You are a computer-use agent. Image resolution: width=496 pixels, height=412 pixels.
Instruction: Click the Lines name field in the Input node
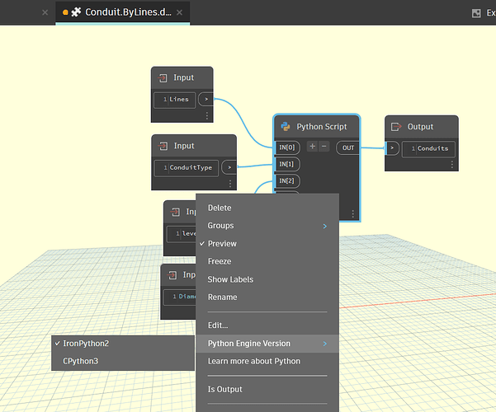click(x=178, y=100)
